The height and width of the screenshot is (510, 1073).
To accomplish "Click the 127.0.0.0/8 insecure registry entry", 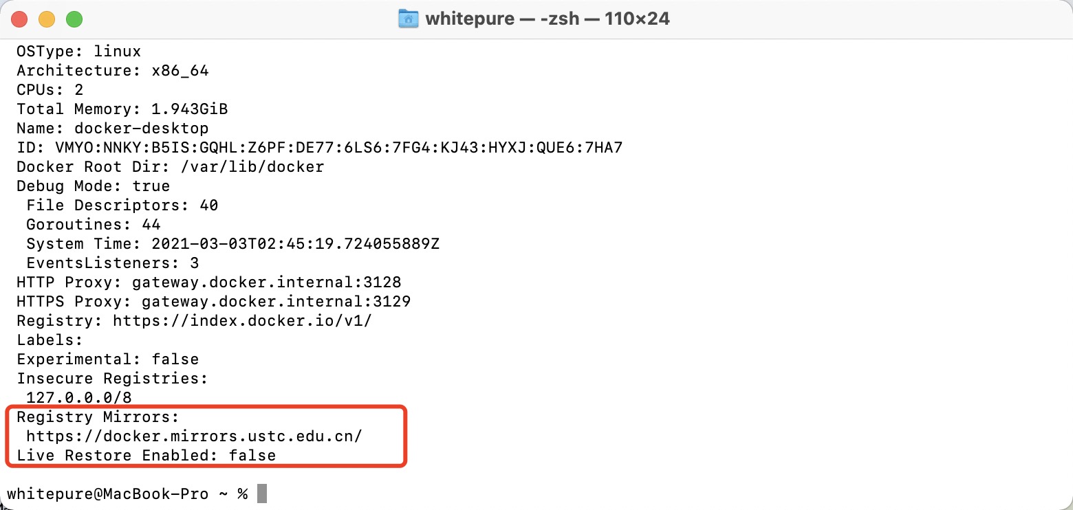I will 78,397.
